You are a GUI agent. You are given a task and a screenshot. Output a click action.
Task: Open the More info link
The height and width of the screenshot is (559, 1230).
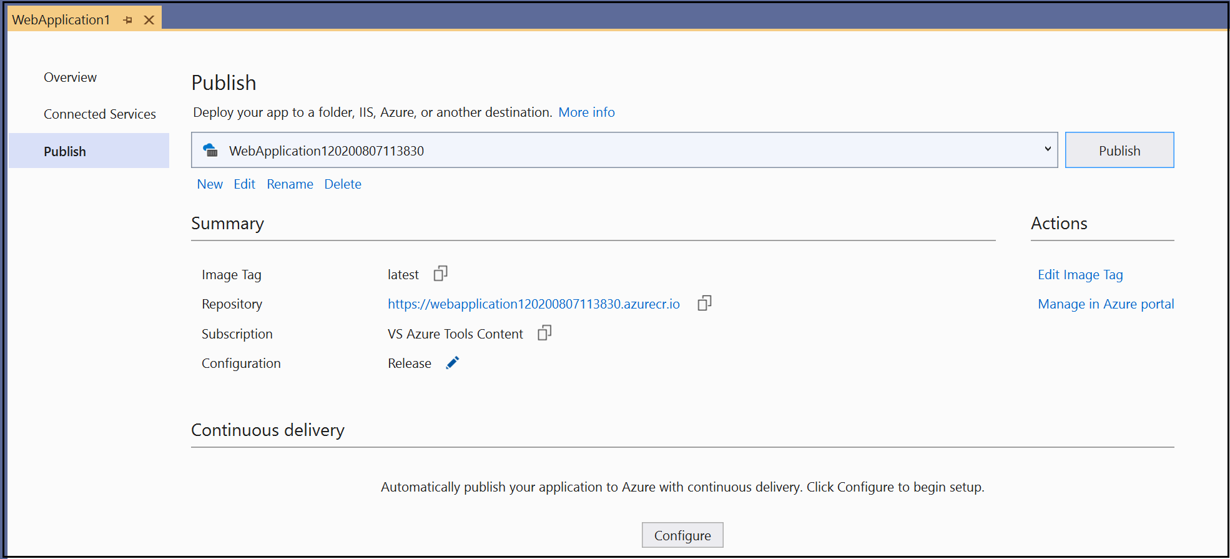(586, 112)
